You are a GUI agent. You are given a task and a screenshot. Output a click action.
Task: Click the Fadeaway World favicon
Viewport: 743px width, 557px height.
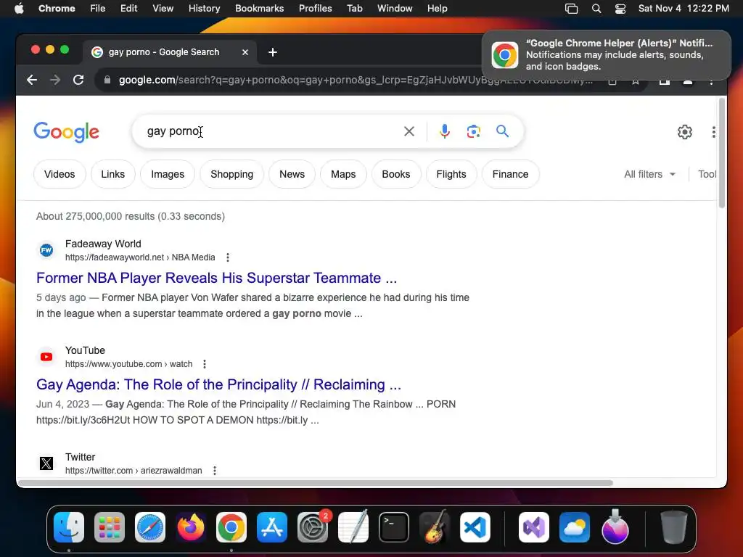click(x=46, y=250)
